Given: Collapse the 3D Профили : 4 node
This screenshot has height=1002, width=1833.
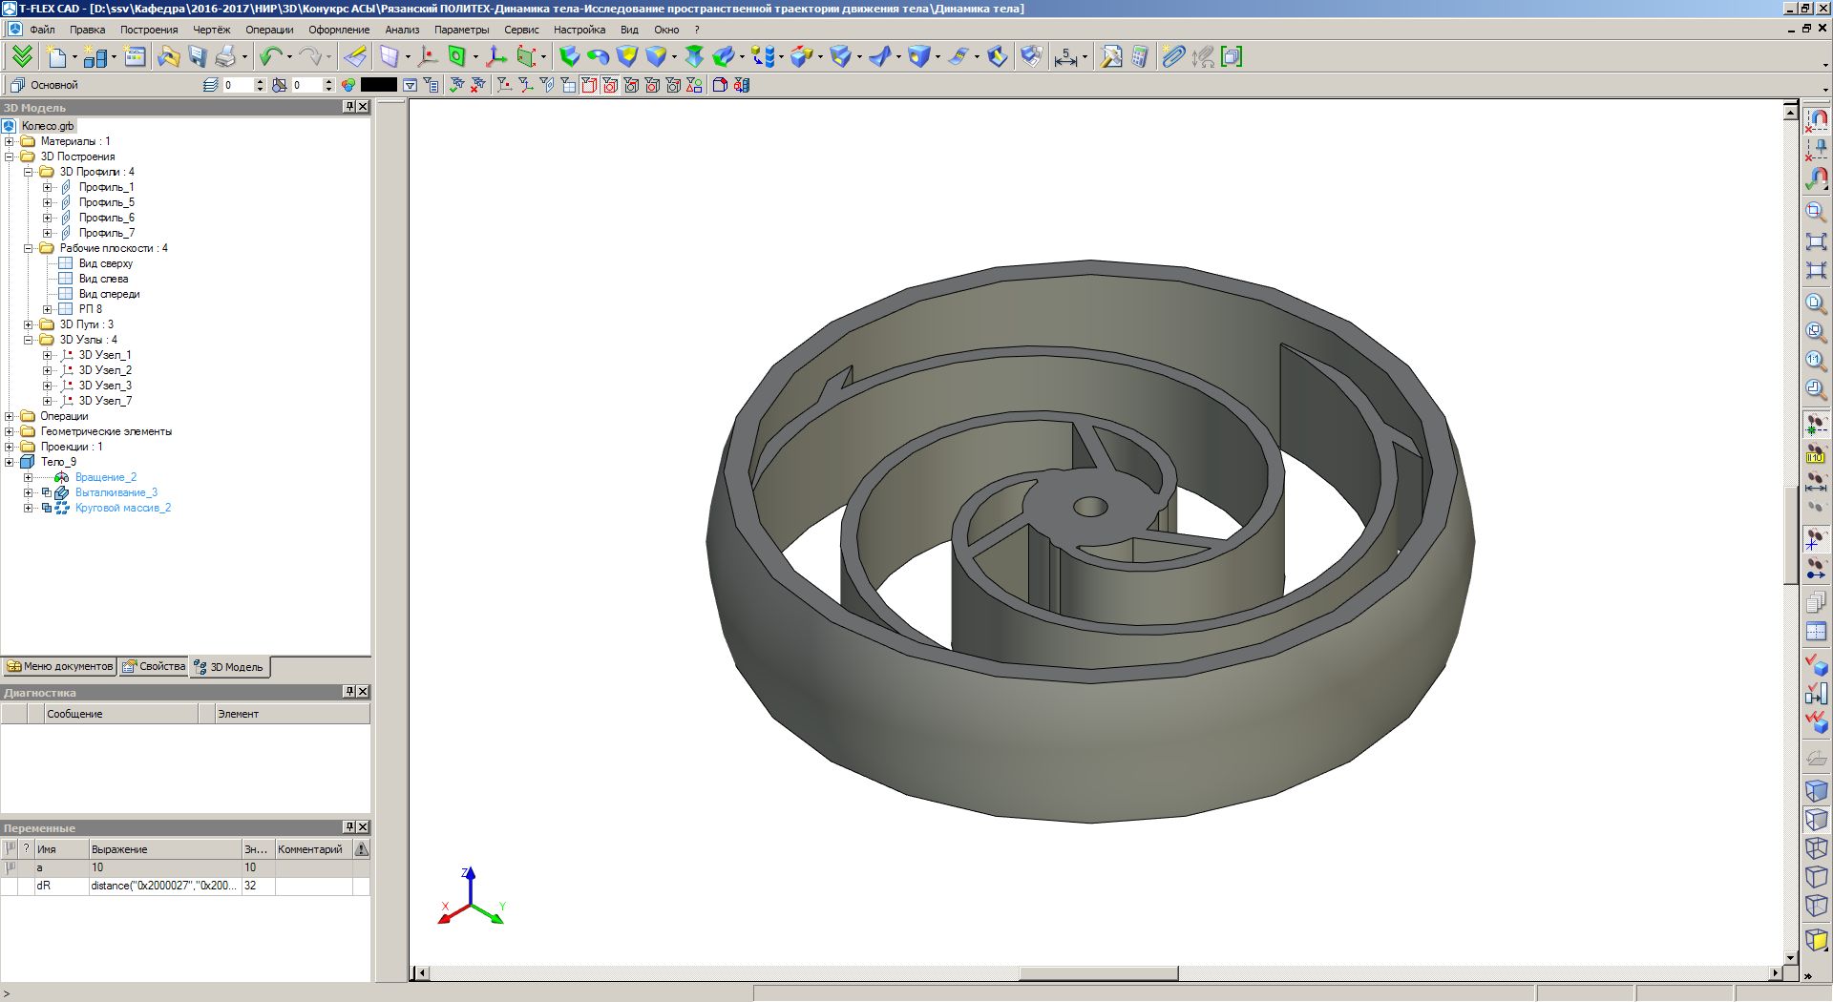Looking at the screenshot, I should coord(29,172).
